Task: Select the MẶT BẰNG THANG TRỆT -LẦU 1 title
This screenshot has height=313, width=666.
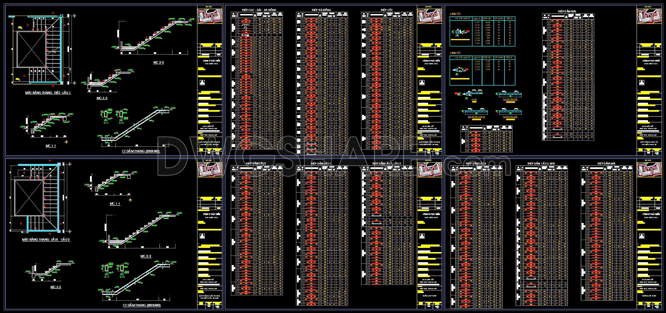Action: pos(48,93)
